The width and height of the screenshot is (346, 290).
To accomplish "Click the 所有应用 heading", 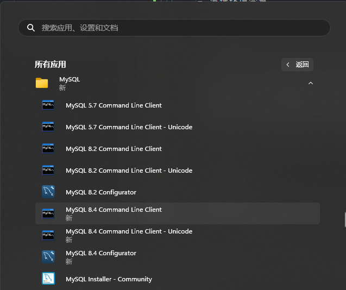I will (x=51, y=65).
